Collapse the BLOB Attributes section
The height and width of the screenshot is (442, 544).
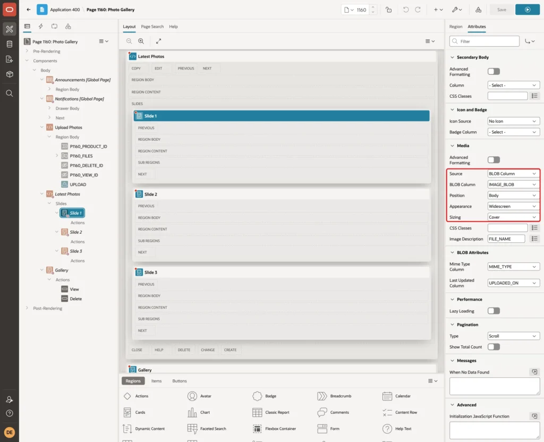452,252
